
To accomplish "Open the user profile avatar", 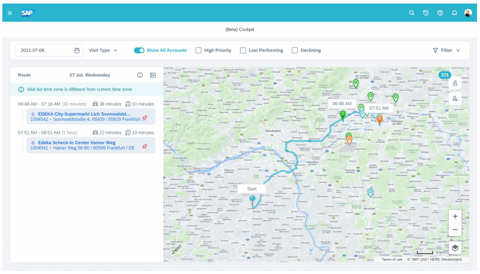I will (x=468, y=13).
